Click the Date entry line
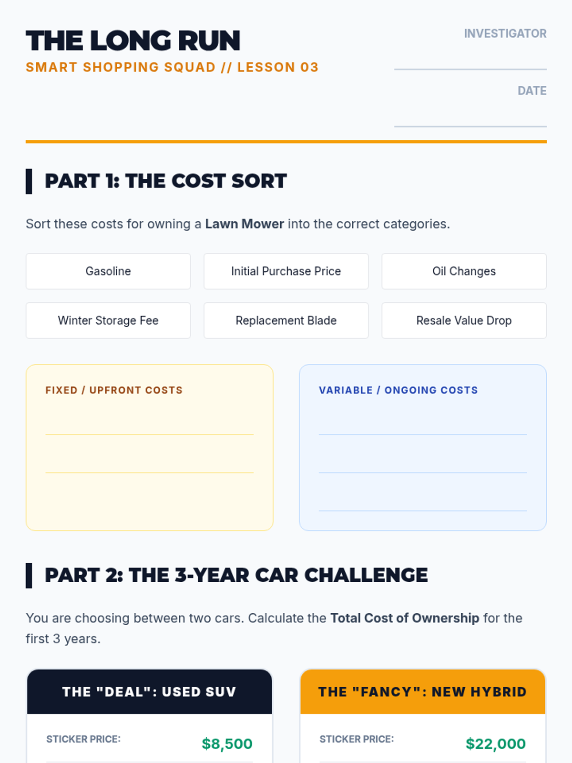572x763 pixels. 470,118
